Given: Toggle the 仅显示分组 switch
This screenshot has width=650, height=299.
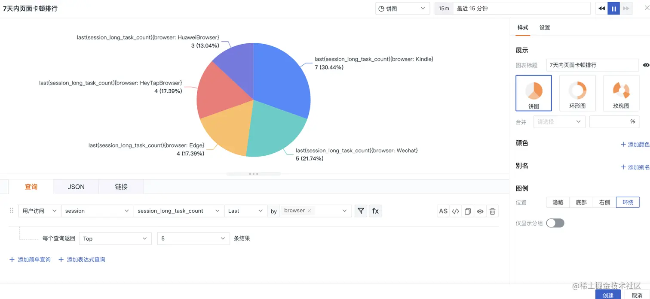Looking at the screenshot, I should tap(555, 223).
